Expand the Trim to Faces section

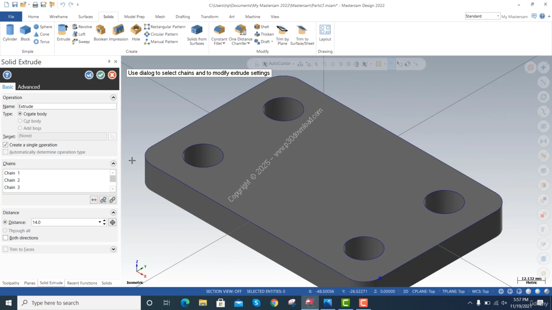(113, 249)
